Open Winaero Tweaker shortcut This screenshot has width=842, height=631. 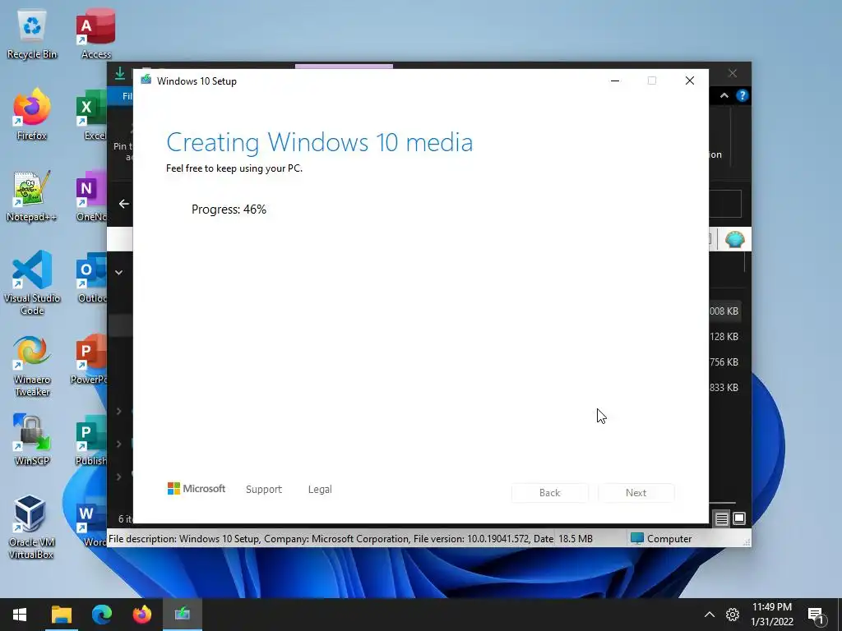coord(32,366)
